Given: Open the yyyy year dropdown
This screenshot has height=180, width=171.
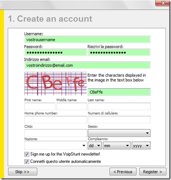Looking at the screenshot, I should tap(141, 146).
